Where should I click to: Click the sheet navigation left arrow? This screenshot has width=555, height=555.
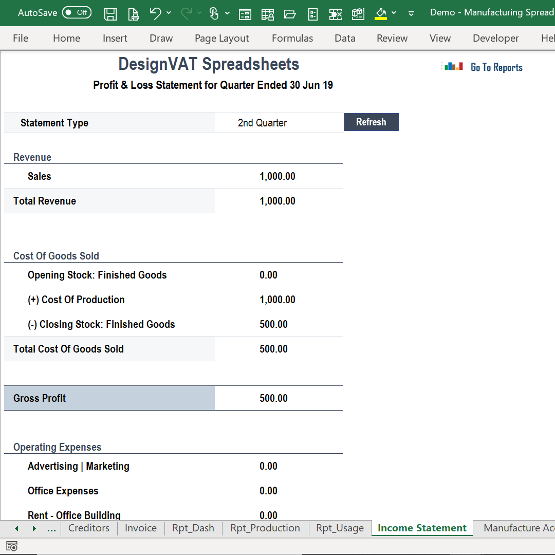16,528
